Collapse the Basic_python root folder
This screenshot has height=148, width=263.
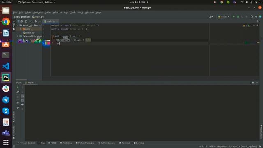17,25
